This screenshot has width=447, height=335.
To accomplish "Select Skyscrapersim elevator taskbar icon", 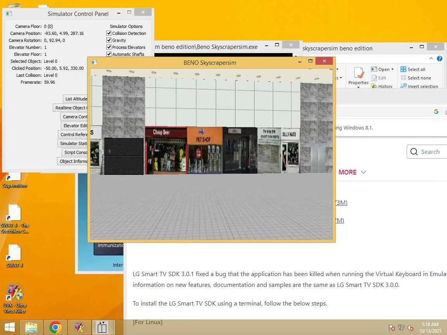I will tap(102, 328).
